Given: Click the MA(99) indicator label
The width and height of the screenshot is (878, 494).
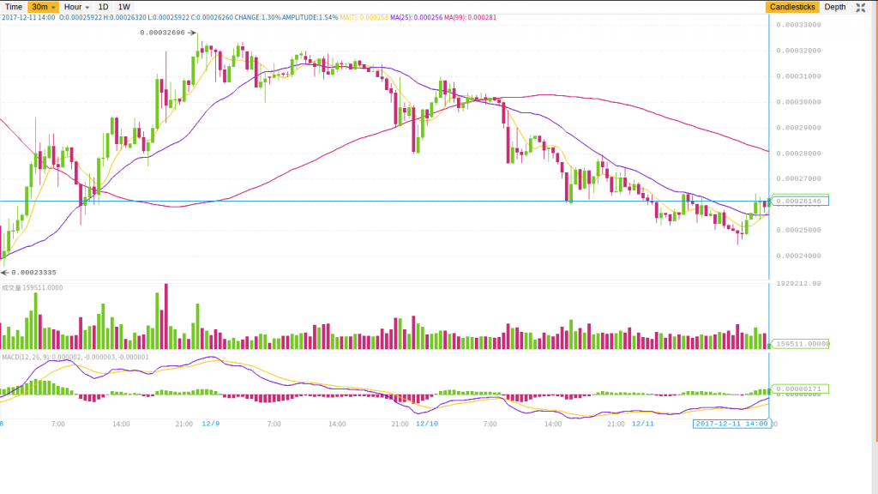Looking at the screenshot, I should tap(471, 17).
